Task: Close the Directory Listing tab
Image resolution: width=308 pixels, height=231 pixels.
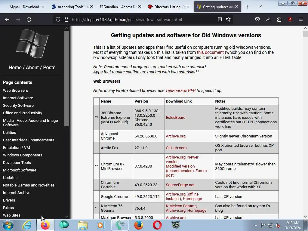Action: point(188,7)
